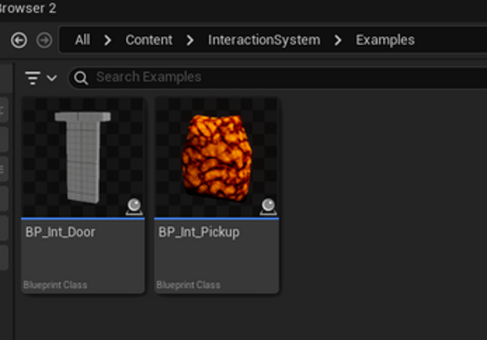Viewport: 487px width, 340px height.
Task: Open the filter options icon
Action: tap(32, 77)
